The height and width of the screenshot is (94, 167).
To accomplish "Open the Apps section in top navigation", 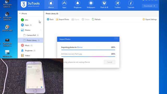I will 64,4.
